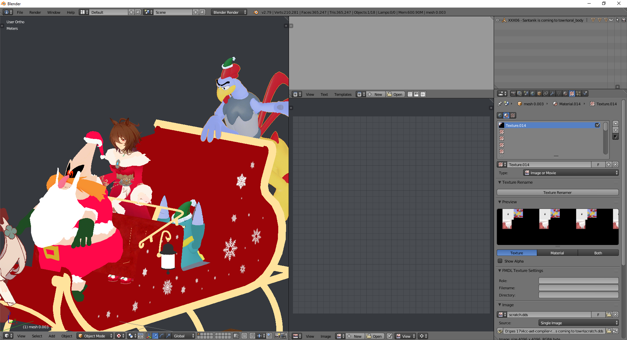Viewport: 627px width, 340px height.
Task: Toggle the snap magnet in 3D view
Action: tap(252, 336)
